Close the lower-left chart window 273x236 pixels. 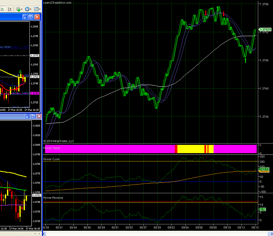click(39, 116)
